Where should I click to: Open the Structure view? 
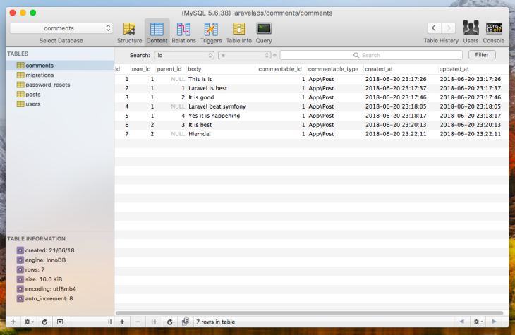click(x=129, y=29)
